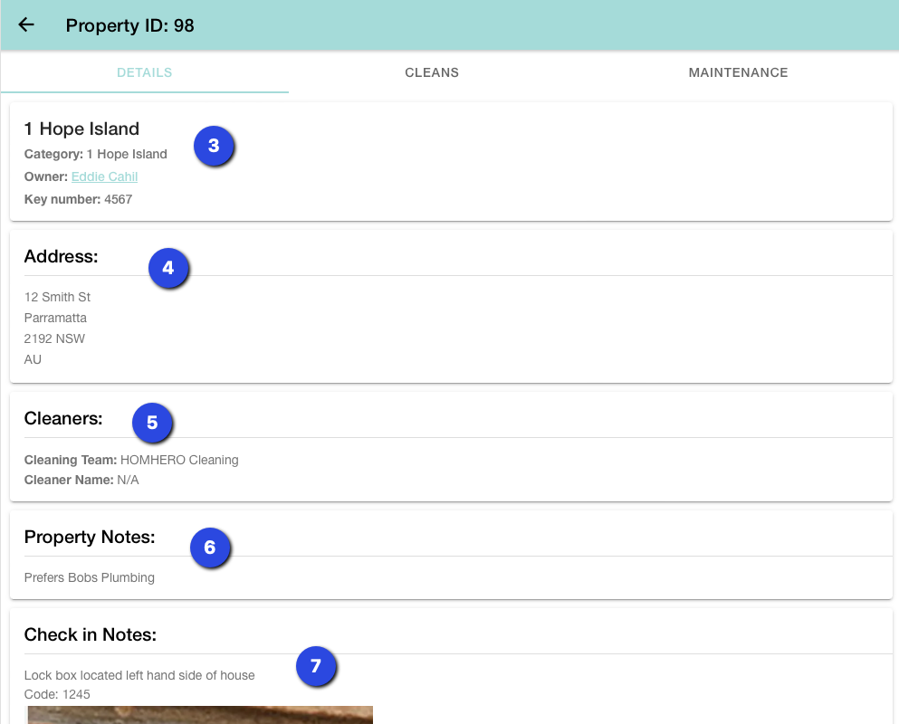Image resolution: width=899 pixels, height=724 pixels.
Task: Select the Details tab
Action: pyautogui.click(x=145, y=72)
